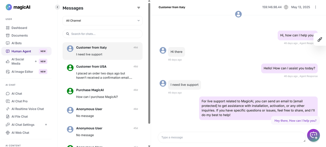Open AI Realtime Voice Chat
Image resolution: width=326 pixels, height=147 pixels.
27,109
